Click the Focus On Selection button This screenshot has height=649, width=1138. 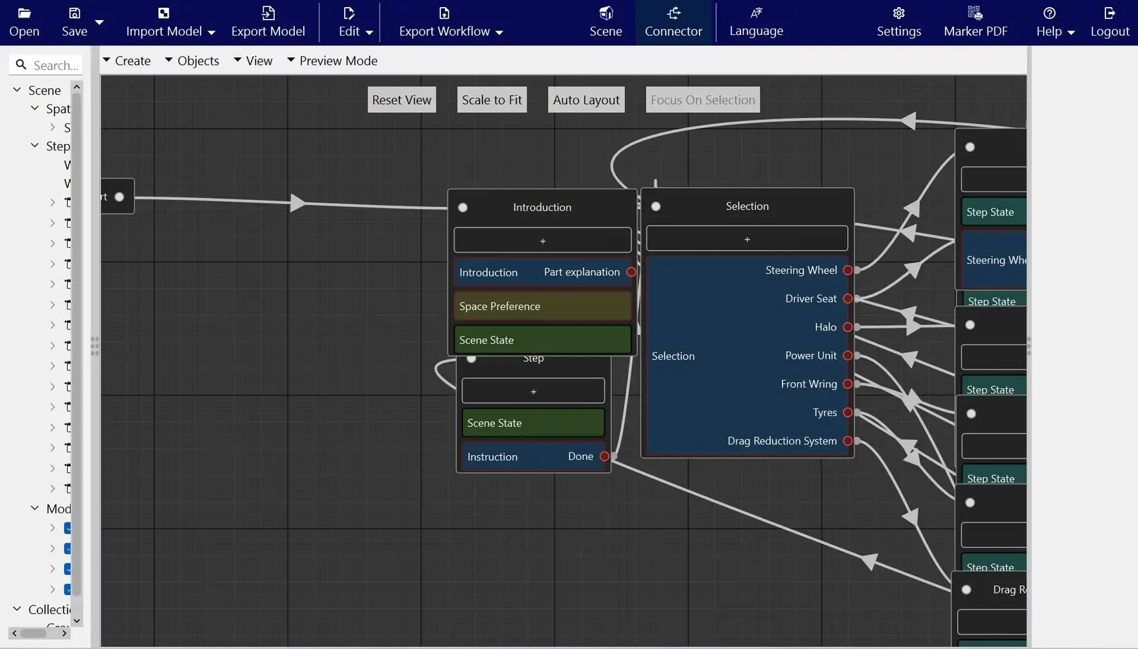click(703, 100)
